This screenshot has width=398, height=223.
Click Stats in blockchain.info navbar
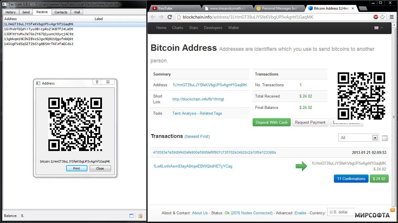(x=193, y=28)
